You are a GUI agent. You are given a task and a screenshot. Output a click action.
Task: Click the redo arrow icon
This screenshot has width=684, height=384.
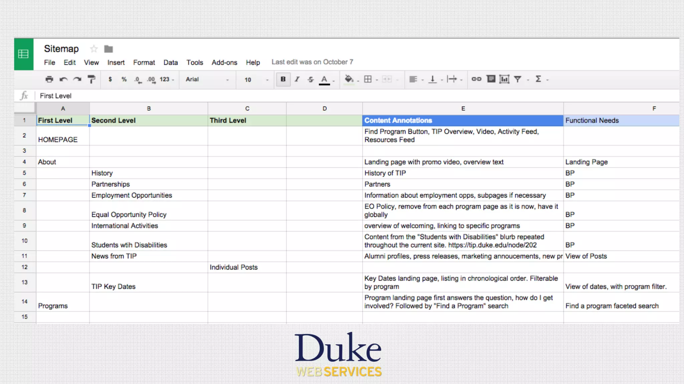pos(77,79)
